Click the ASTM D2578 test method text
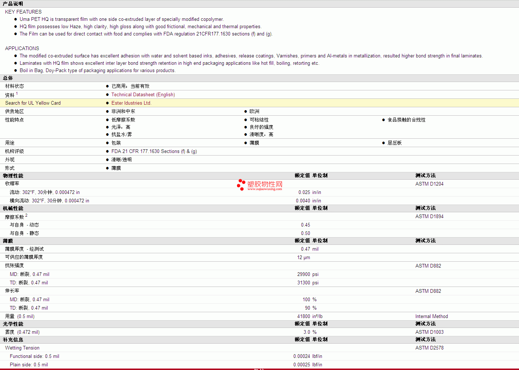Image resolution: width=519 pixels, height=370 pixels. (x=429, y=348)
